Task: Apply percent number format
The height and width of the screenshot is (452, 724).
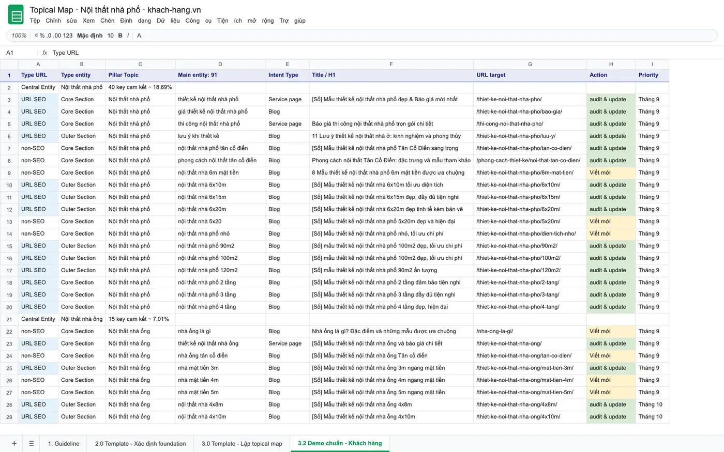Action: click(42, 36)
